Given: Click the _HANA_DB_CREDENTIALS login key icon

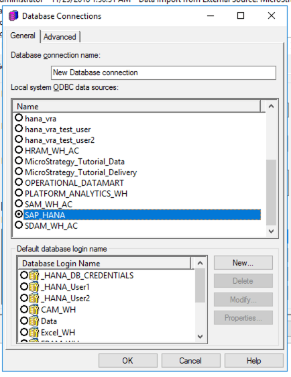Looking at the screenshot, I should 34,275.
